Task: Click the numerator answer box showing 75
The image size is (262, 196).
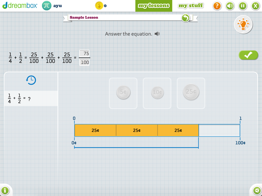Action: pos(85,53)
